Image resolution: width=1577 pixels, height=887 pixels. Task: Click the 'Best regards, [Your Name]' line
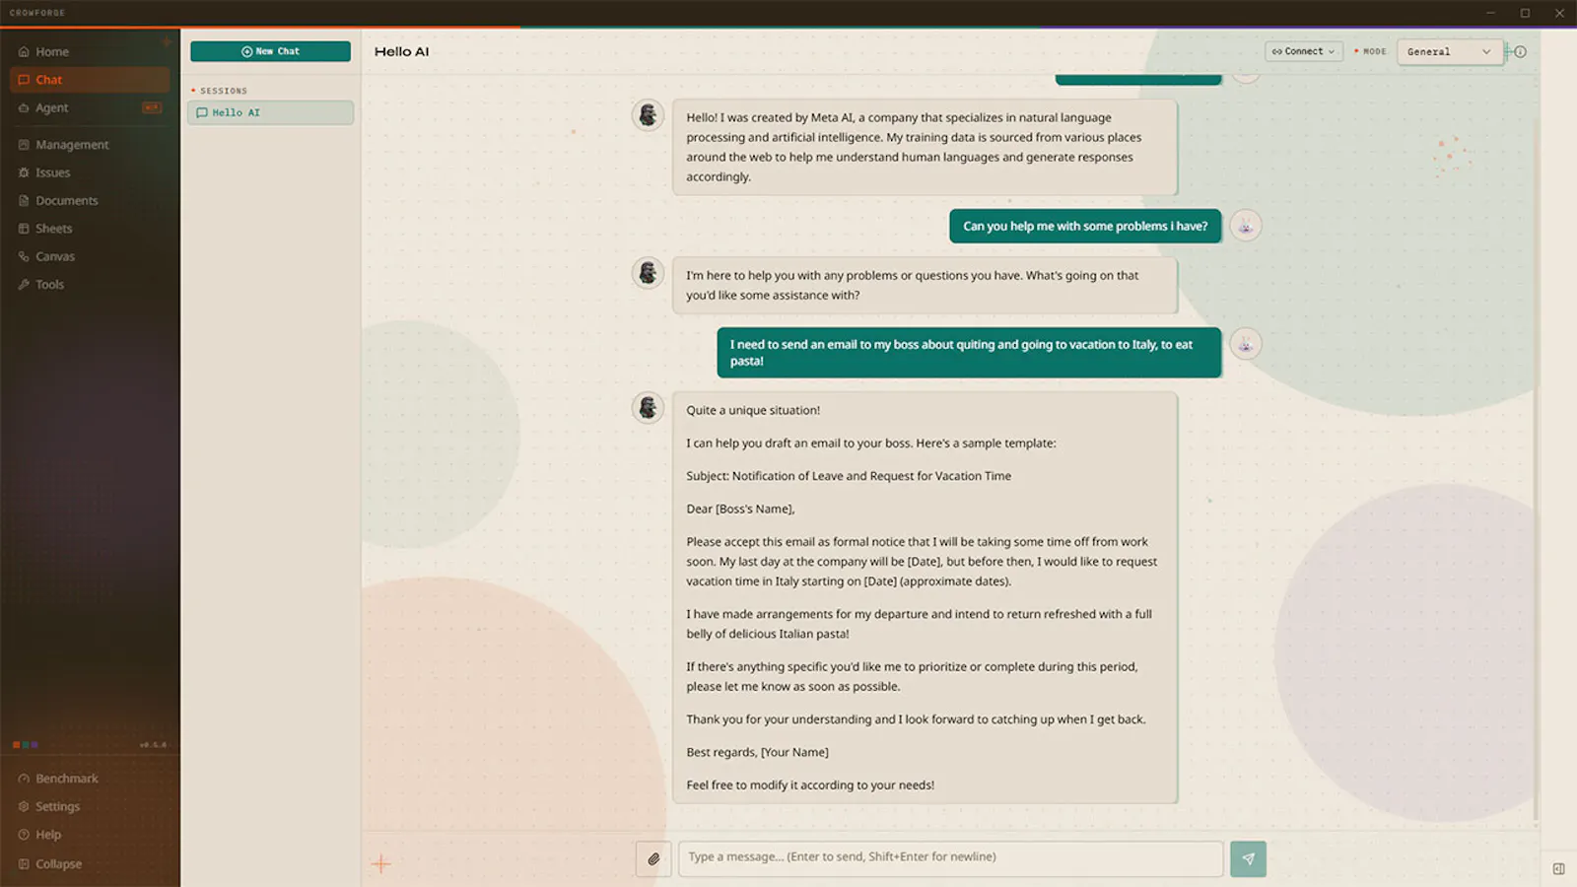click(757, 753)
